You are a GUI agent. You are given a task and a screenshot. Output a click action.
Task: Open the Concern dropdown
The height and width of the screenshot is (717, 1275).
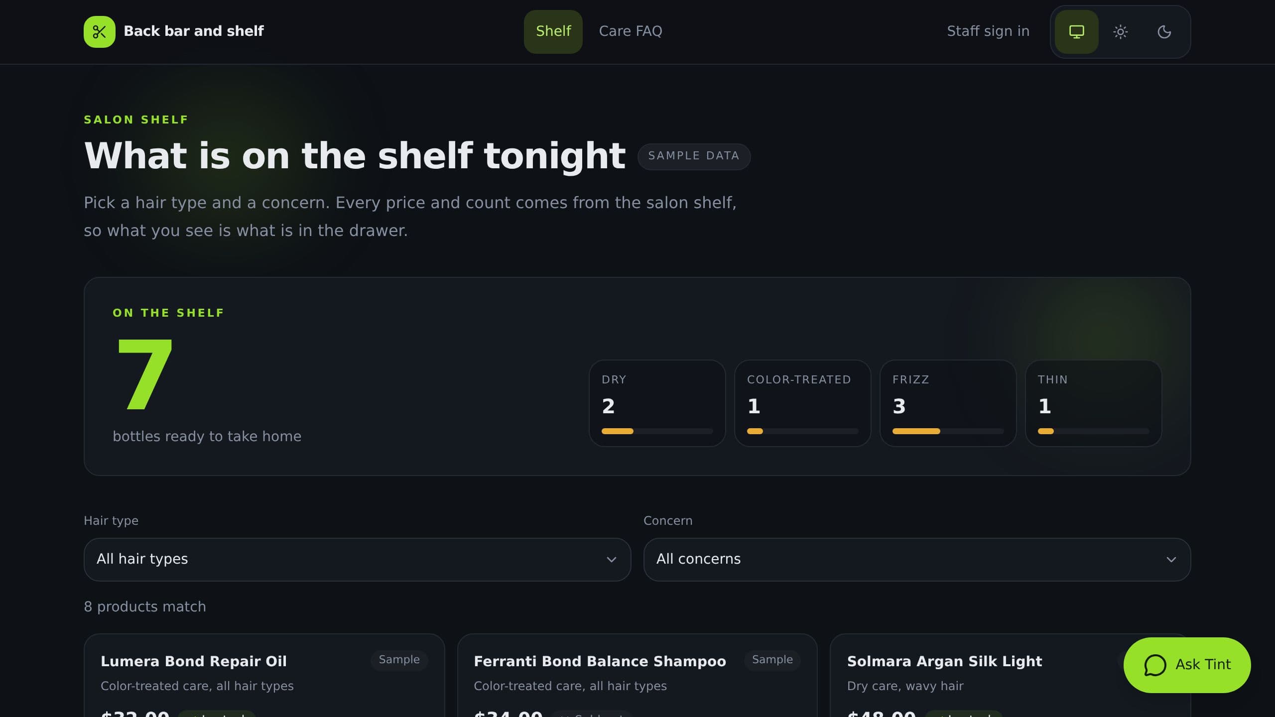click(x=917, y=559)
